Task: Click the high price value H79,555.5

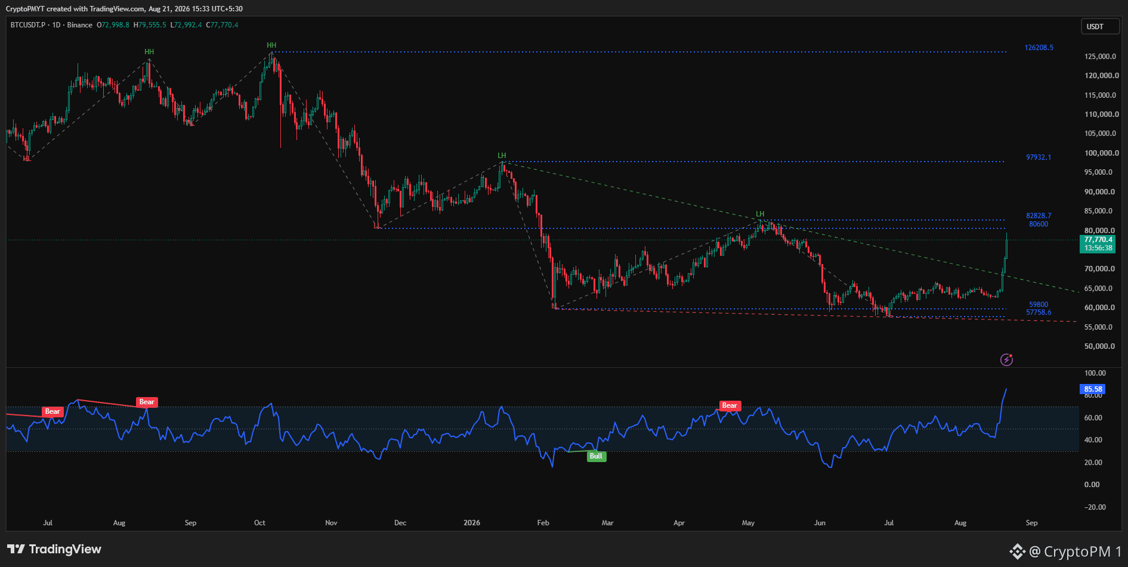Action: [x=150, y=25]
